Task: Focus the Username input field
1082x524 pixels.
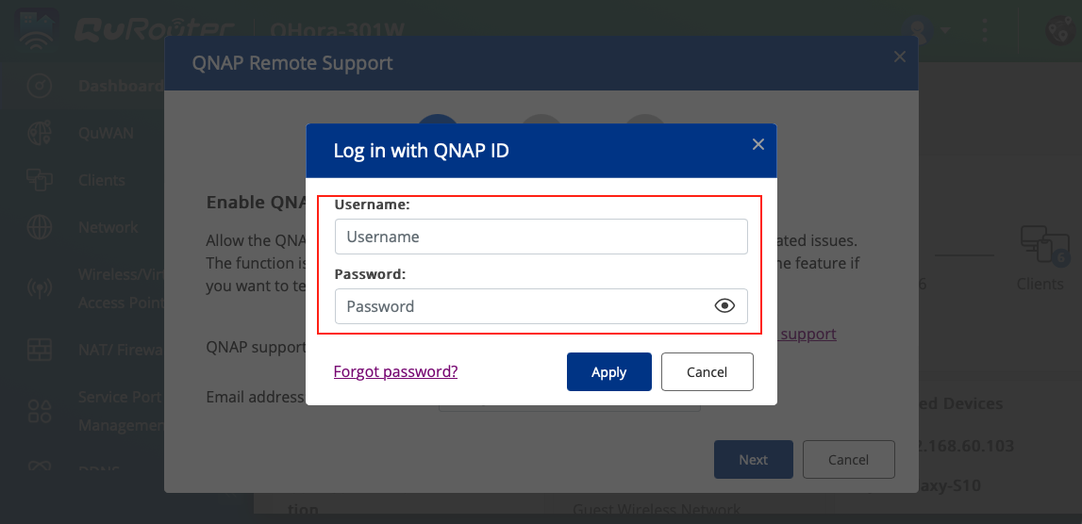Action: point(541,237)
